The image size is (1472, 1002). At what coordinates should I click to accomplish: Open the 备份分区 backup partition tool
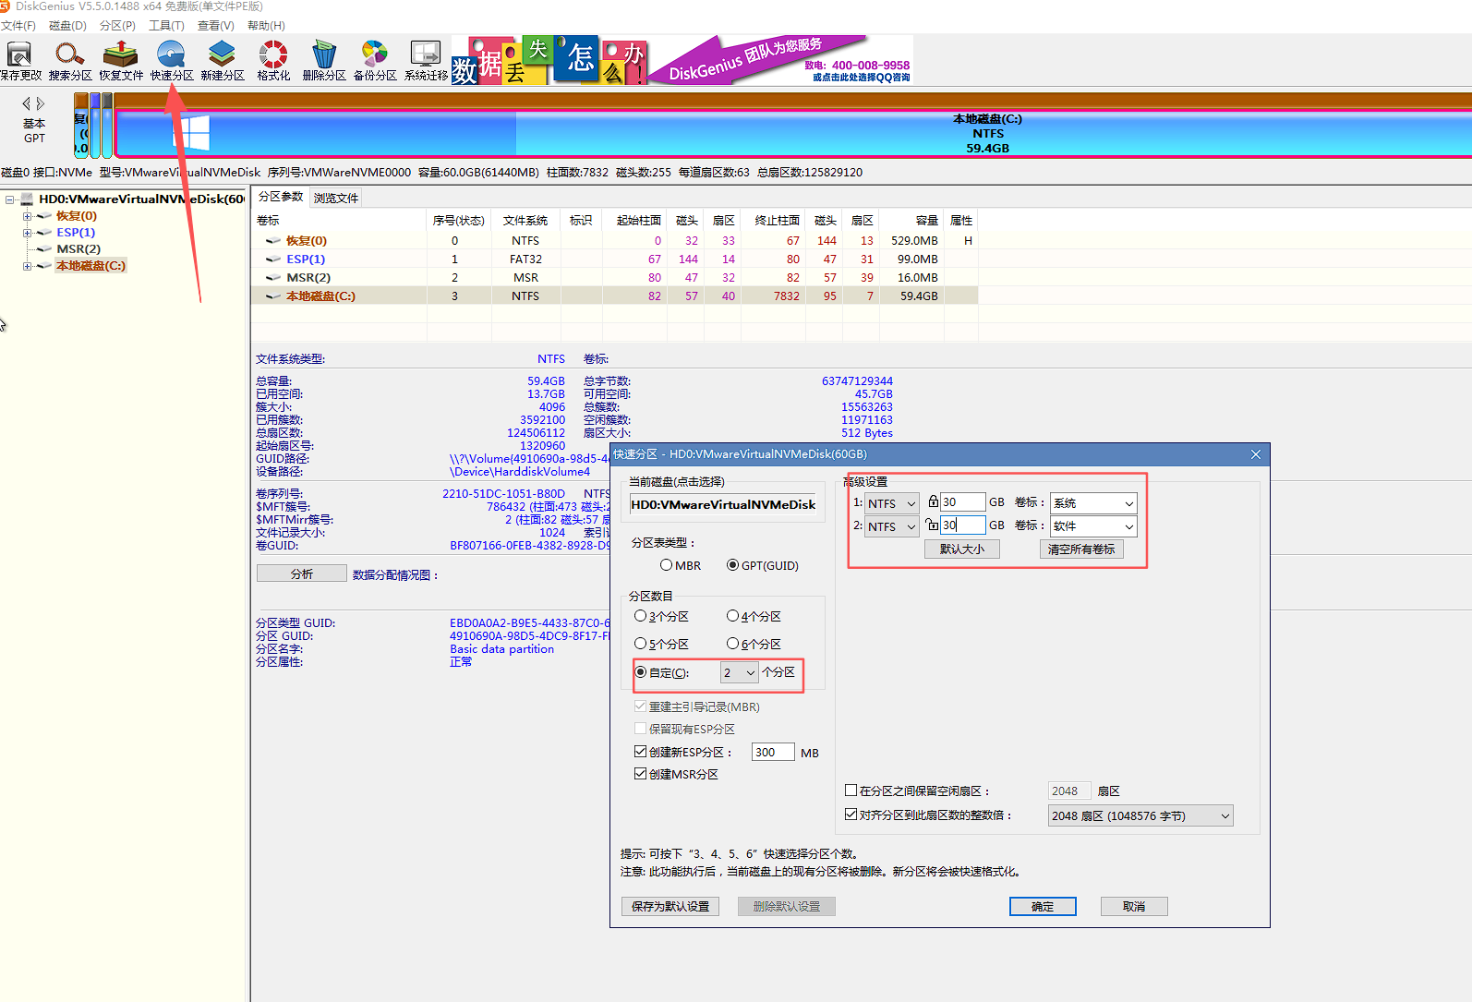point(374,60)
